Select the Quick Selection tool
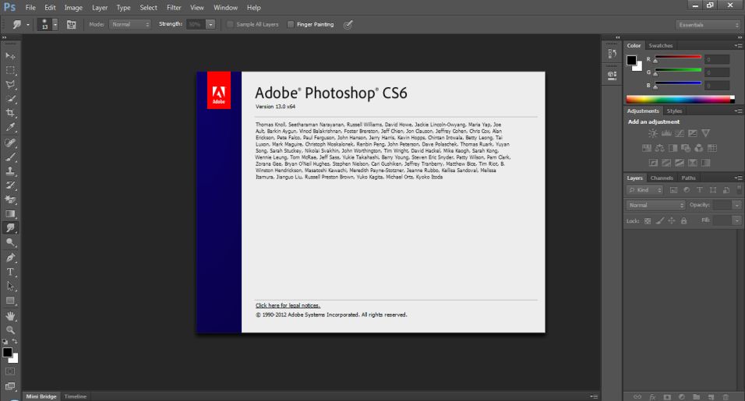Image resolution: width=745 pixels, height=401 pixels. pos(10,99)
